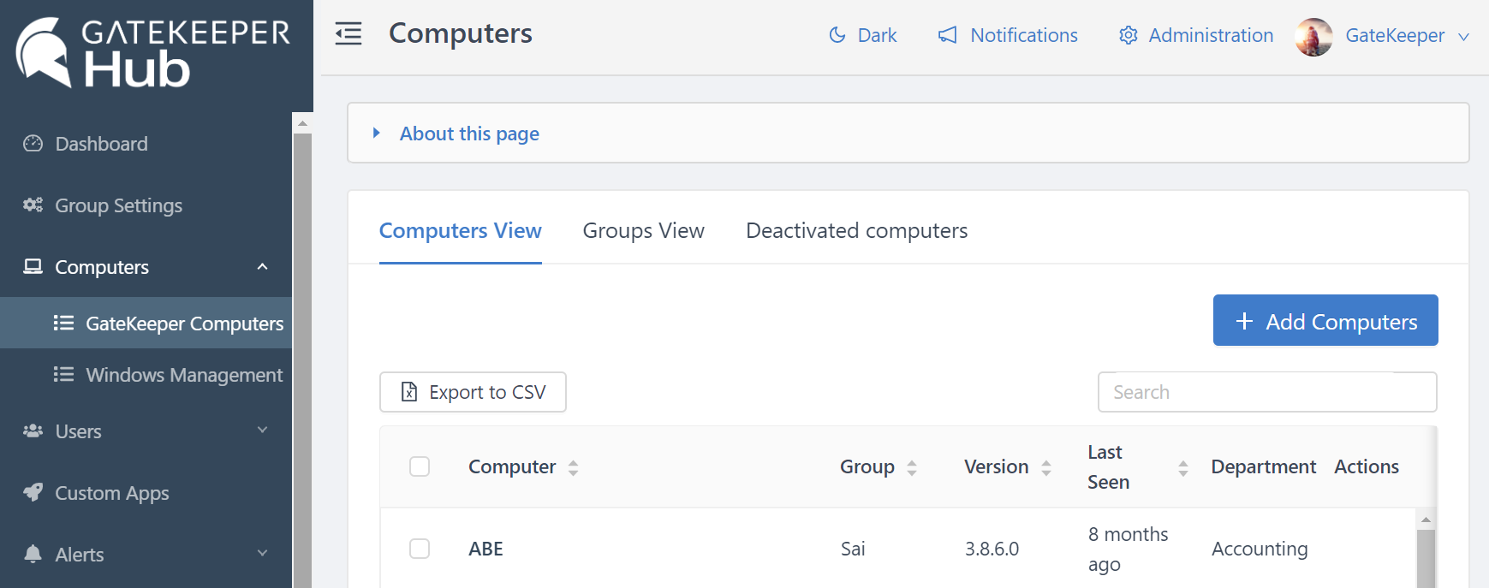
Task: Click the Search input field
Action: [1266, 392]
